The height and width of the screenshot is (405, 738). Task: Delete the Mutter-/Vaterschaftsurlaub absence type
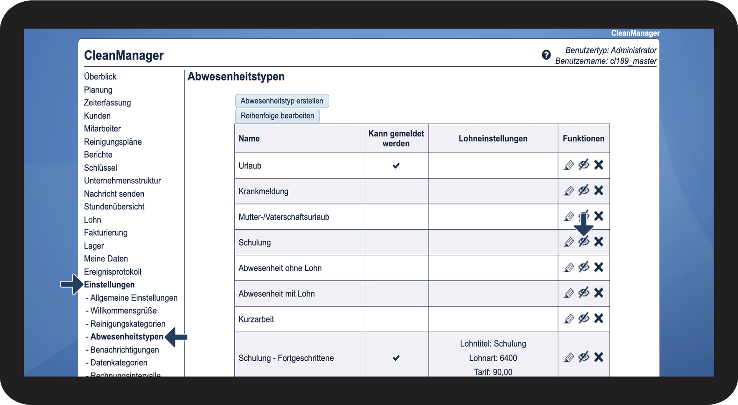tap(599, 216)
